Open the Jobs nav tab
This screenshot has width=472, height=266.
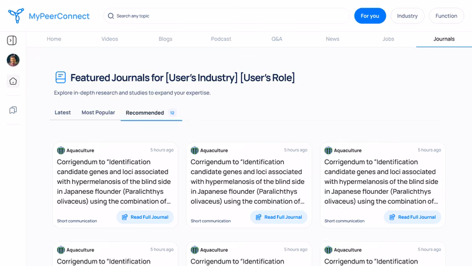[388, 39]
